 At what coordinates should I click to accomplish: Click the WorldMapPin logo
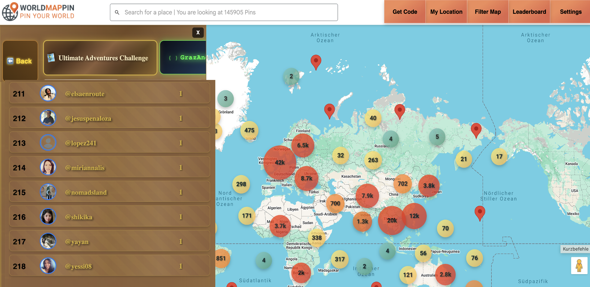coord(38,12)
